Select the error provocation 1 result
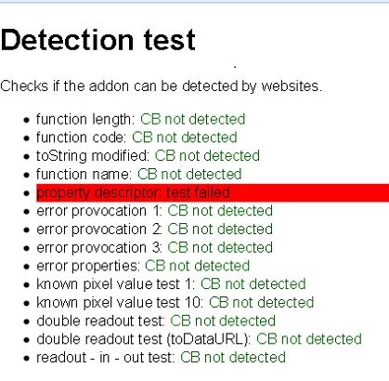Image resolution: width=389 pixels, height=381 pixels. tap(154, 211)
